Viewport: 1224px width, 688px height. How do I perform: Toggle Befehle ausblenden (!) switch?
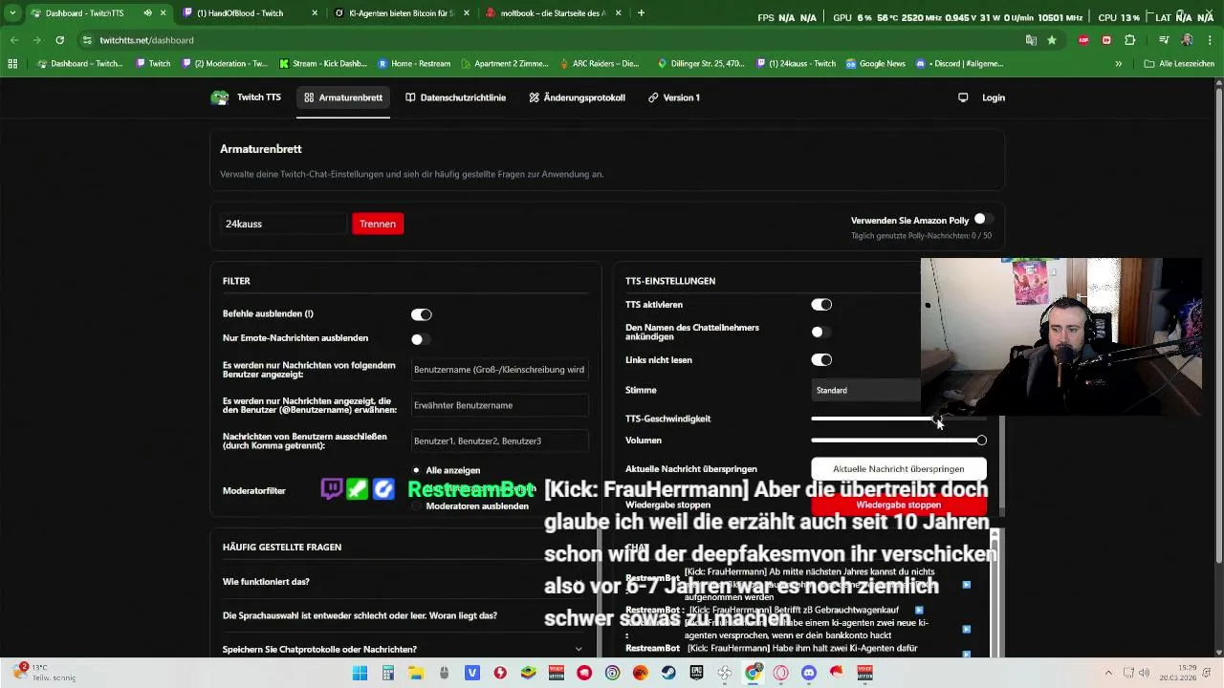click(421, 314)
